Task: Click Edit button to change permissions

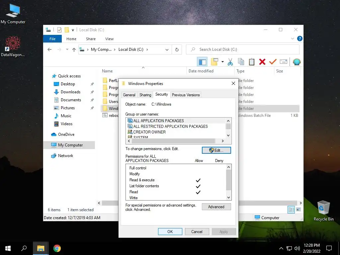Action: tap(216, 150)
